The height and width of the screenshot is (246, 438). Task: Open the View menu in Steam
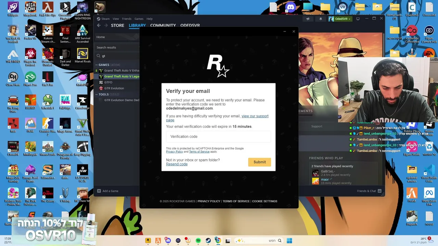point(116,19)
